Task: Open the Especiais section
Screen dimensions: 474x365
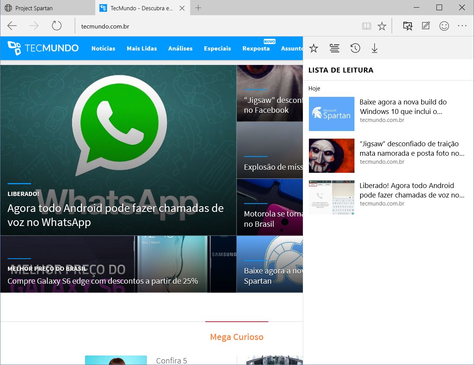Action: pyautogui.click(x=217, y=49)
